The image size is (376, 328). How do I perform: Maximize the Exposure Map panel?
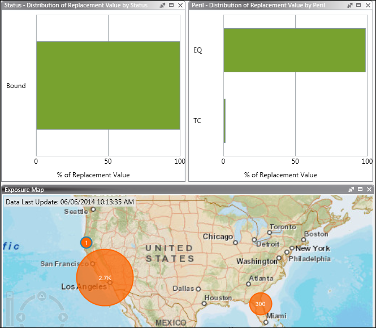[x=360, y=190]
